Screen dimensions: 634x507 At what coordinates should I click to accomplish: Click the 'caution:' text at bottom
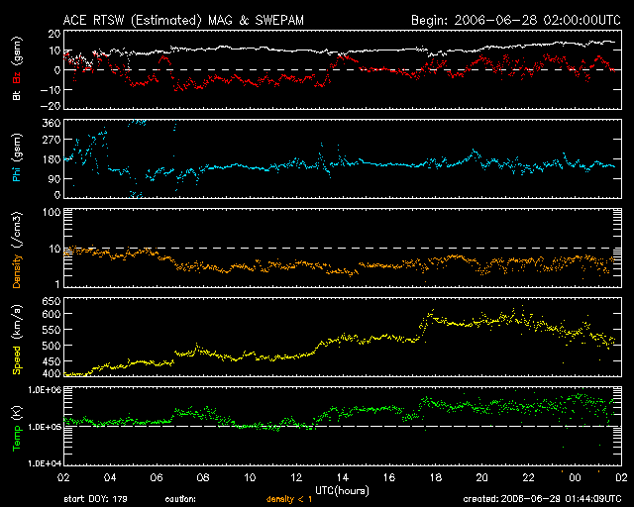click(180, 499)
